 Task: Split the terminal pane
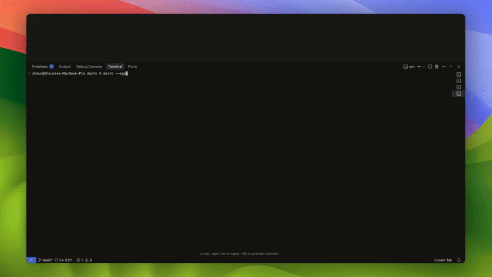pos(430,67)
